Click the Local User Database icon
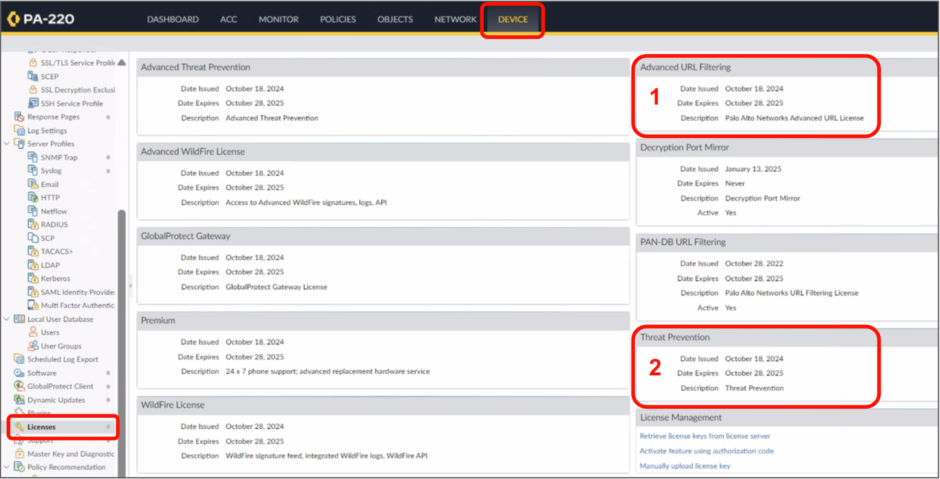The height and width of the screenshot is (479, 940). (19, 319)
